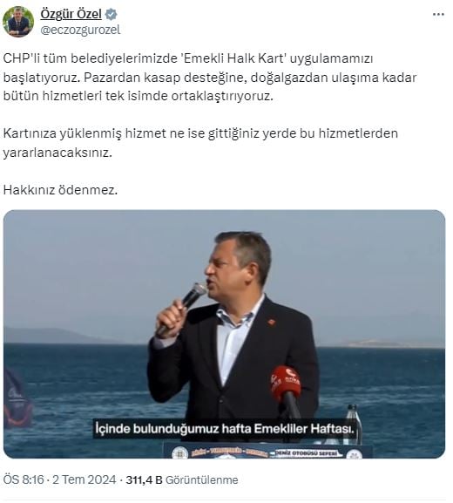The image size is (453, 503).
Task: Play the embedded speech video
Action: pyautogui.click(x=224, y=334)
